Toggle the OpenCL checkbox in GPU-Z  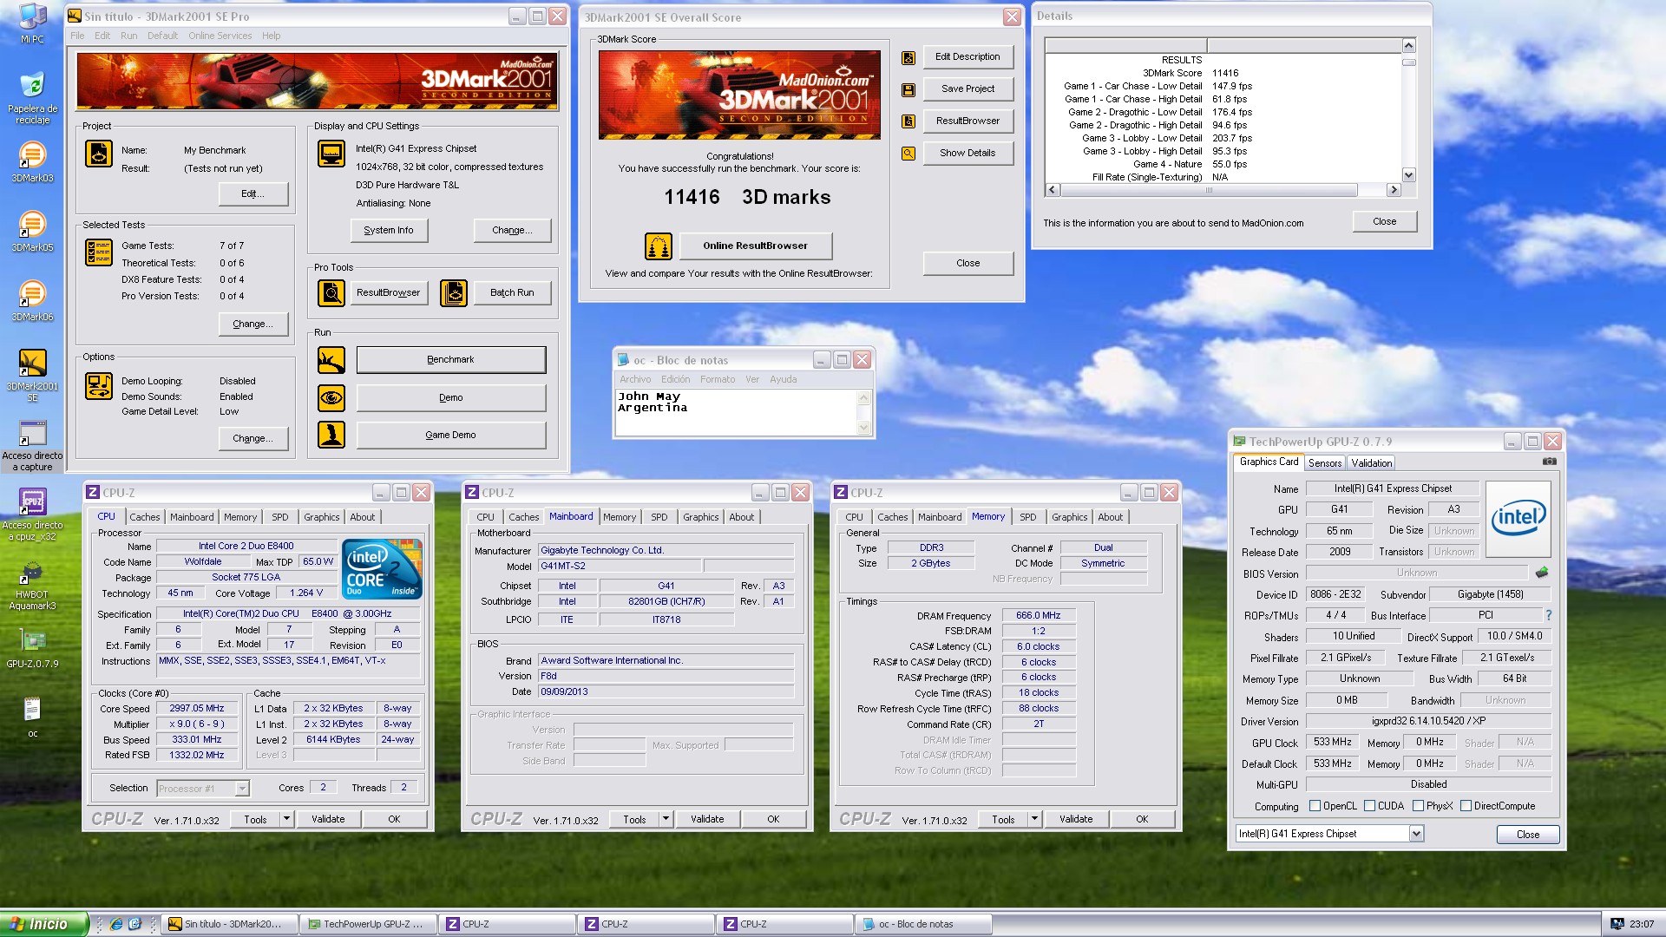click(x=1315, y=806)
